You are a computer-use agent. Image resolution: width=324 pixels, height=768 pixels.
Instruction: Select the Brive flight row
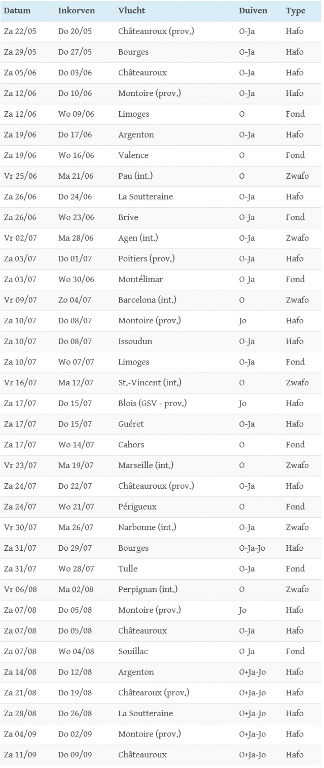tap(128, 217)
